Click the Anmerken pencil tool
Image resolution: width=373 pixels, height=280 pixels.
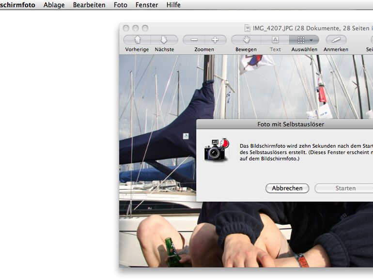click(336, 40)
